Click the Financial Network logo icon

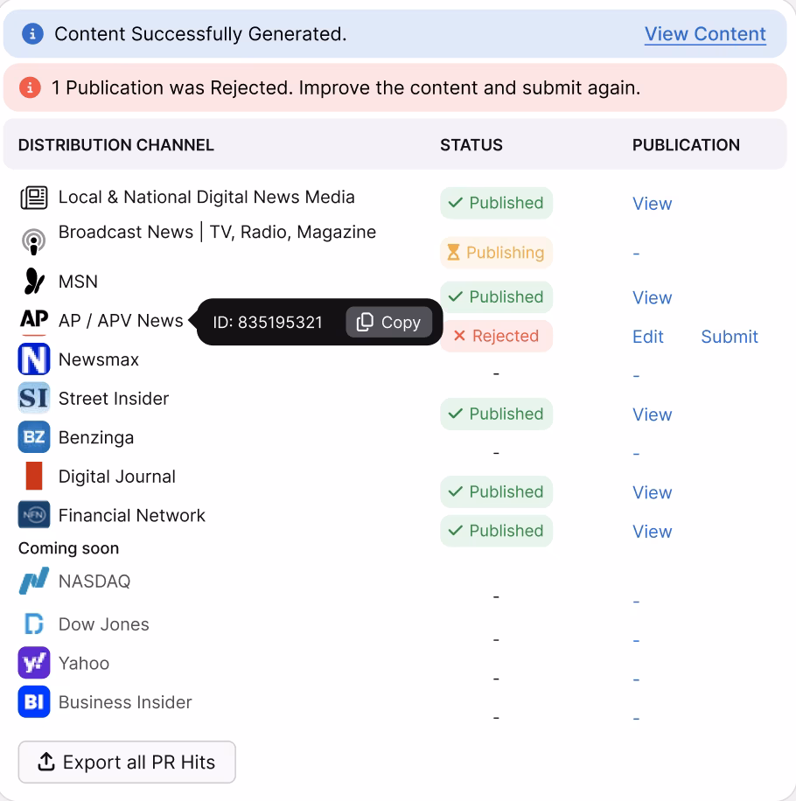pyautogui.click(x=33, y=516)
